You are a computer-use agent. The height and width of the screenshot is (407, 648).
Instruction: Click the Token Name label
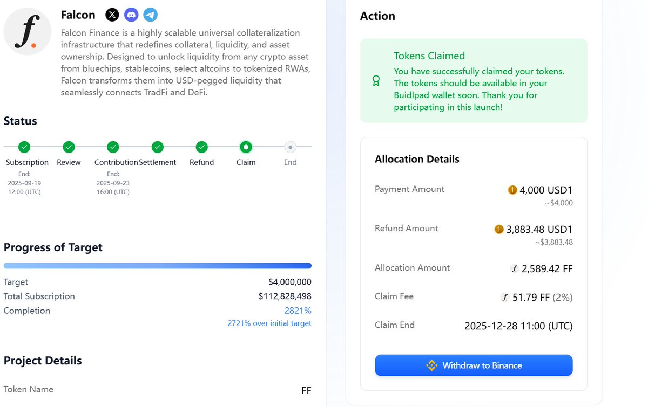coord(29,389)
